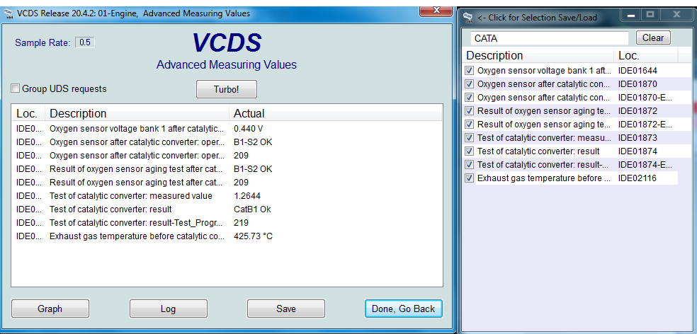Image resolution: width=697 pixels, height=334 pixels.
Task: Select Test_Program row showing 219
Action: point(227,222)
